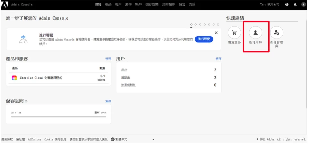Open AdChoices footer link
Viewport: 309px width, 149px height.
click(x=35, y=139)
